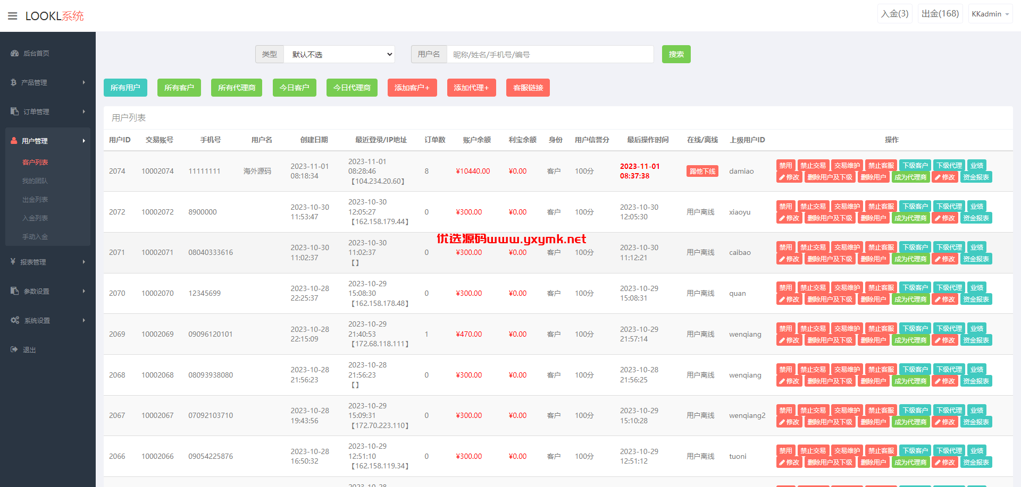Click the bitcoin icon for 产品管理

click(x=13, y=82)
